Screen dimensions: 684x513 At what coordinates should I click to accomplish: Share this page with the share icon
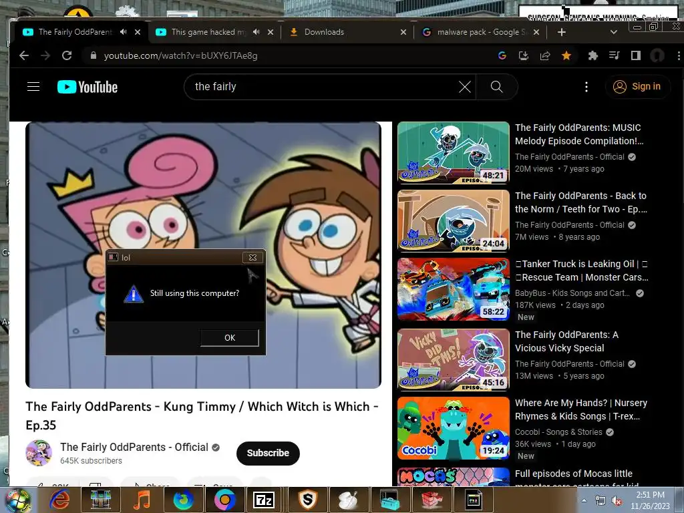tap(545, 55)
